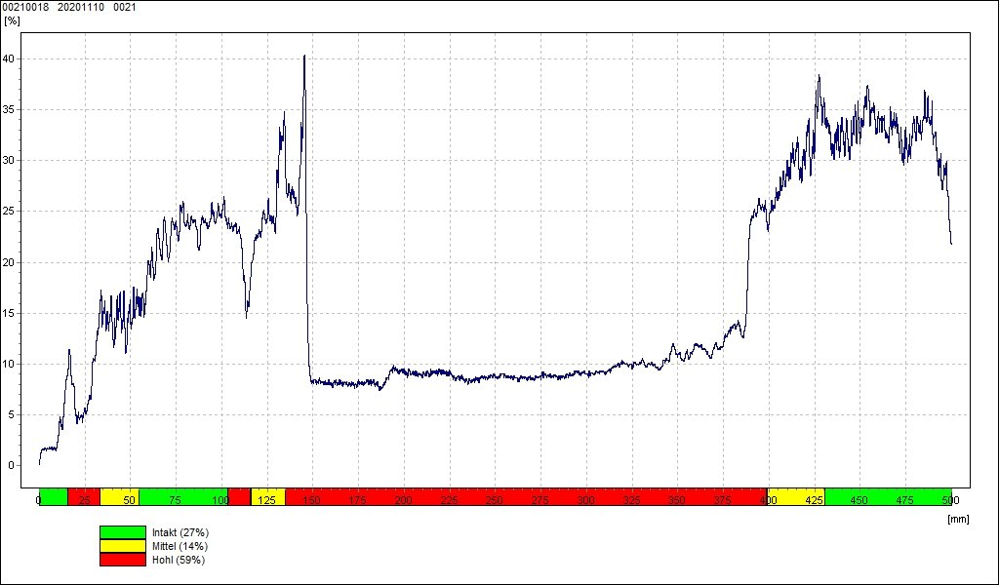Click the x-axis label '450'
The image size is (999, 585).
(859, 500)
